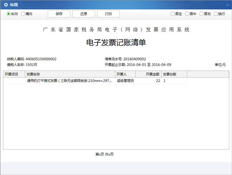Image resolution: width=232 pixels, height=175 pixels.
Task: Click the gear icon in title bar
Action: click(x=4, y=4)
